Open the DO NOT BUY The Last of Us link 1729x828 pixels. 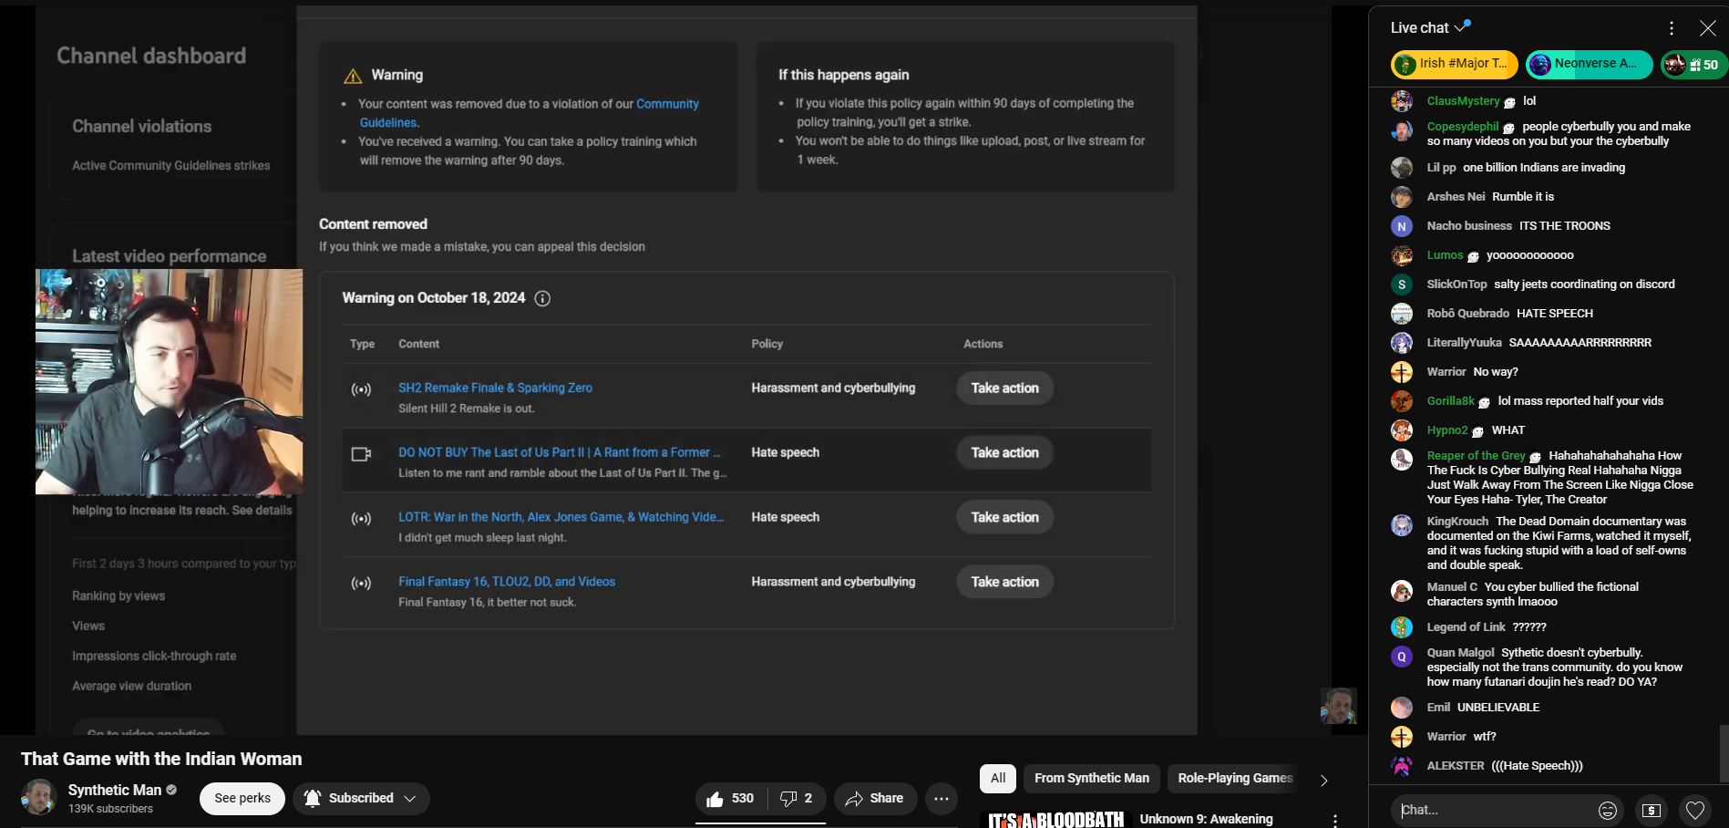[559, 452]
